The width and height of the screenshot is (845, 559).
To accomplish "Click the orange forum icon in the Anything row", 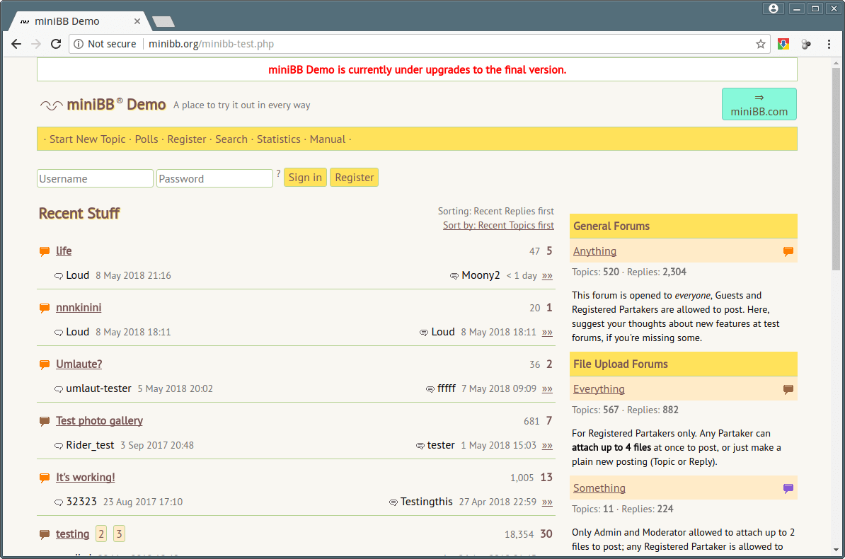I will pyautogui.click(x=788, y=251).
